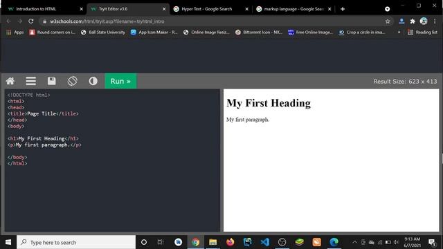Click the Result Size text

(405, 82)
